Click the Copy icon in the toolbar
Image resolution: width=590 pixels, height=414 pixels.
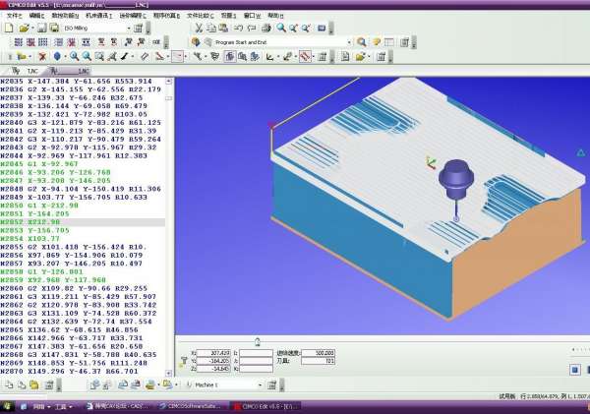[x=211, y=28]
